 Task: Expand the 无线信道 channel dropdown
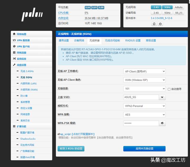pos(144,89)
